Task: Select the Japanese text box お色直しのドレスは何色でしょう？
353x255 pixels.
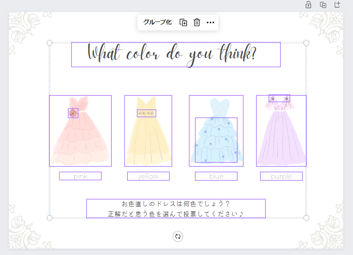Action: (176, 209)
